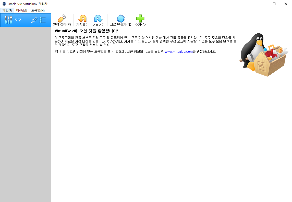Click the penguin toolbox welcome illustration
This screenshot has height=202, width=292.
pos(264,55)
